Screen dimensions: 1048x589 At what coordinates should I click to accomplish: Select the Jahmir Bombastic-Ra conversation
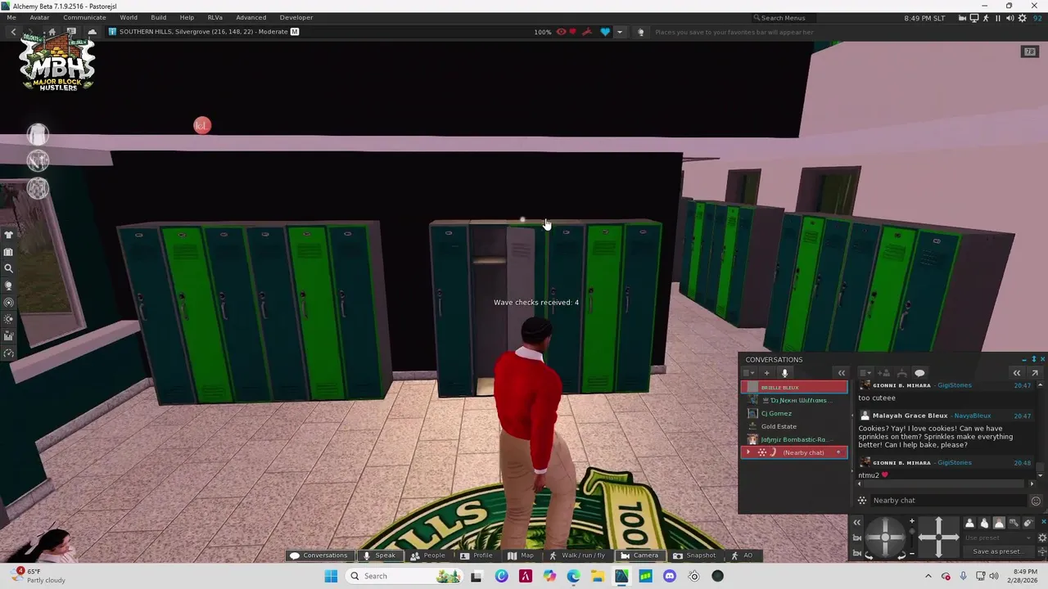coord(794,439)
